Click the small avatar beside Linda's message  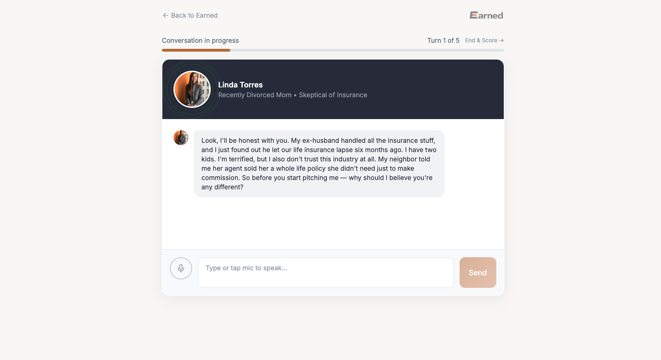(181, 137)
